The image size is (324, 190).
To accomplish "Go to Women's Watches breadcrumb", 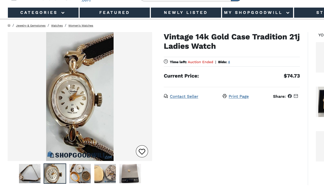I will point(81,26).
